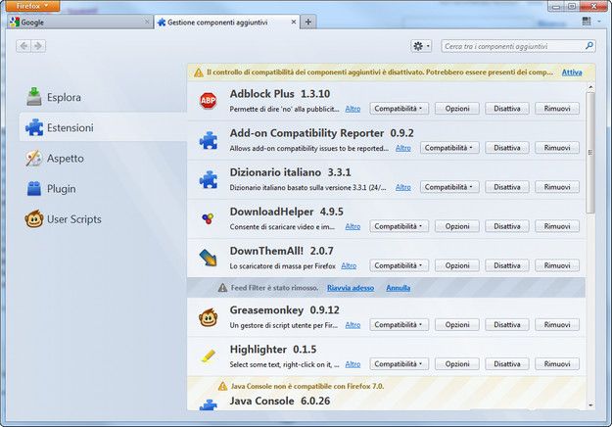The image size is (612, 427).
Task: Open the User Scripts category
Action: [x=103, y=219]
